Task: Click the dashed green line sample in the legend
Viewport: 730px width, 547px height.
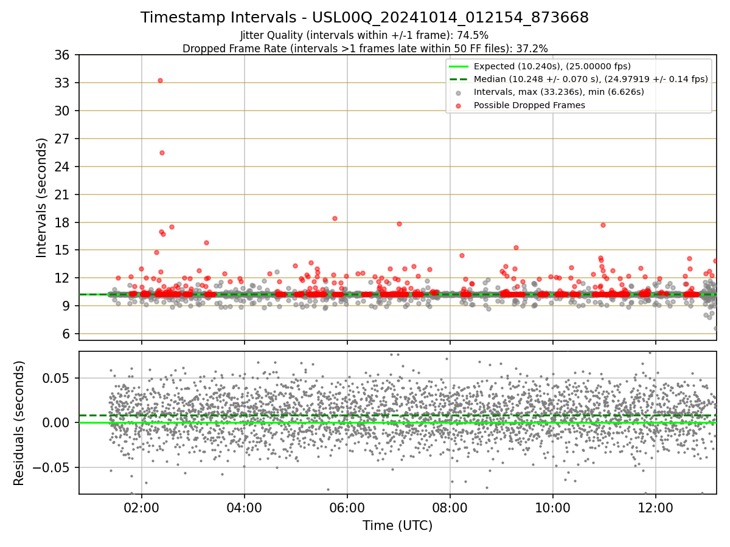Action: 458,79
